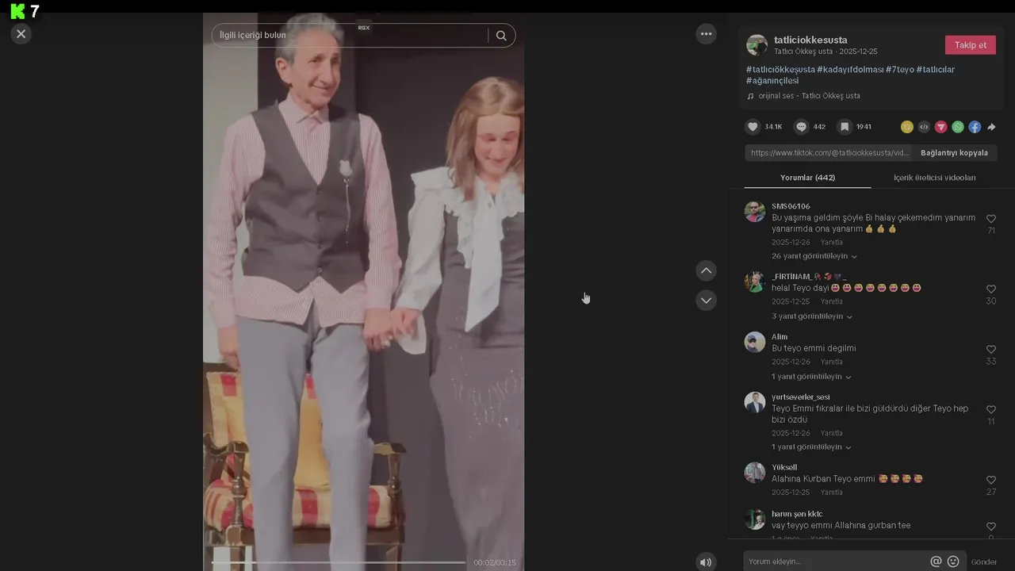Open the three-dots more options menu
The width and height of the screenshot is (1015, 571).
point(706,34)
